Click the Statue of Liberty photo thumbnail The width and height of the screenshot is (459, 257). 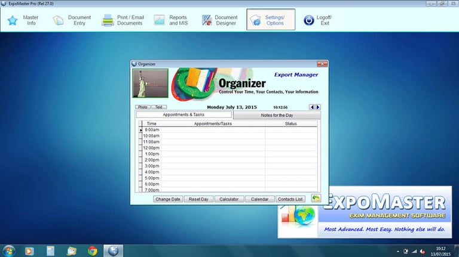click(x=151, y=83)
